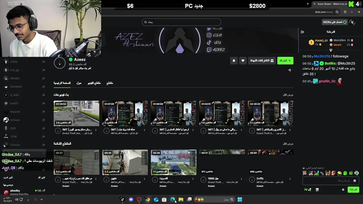Viewport: 363px width, 204px height.
Task: Click the PIANO_G1 top gifter entry
Action: click(318, 42)
